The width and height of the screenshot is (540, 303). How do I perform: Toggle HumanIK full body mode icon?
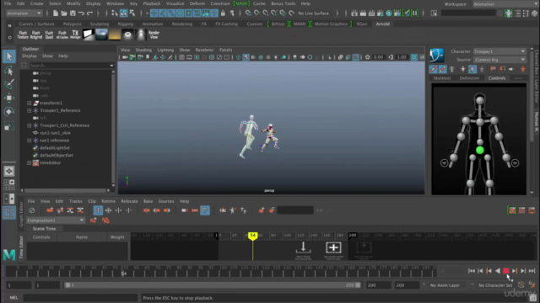[x=463, y=69]
